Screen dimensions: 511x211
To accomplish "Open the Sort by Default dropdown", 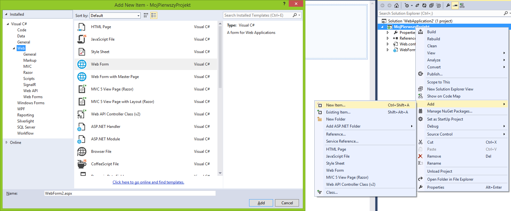I will pyautogui.click(x=115, y=16).
